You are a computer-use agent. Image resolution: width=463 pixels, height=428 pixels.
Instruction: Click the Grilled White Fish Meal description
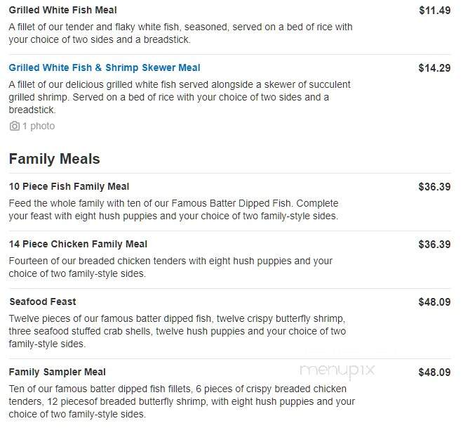click(x=180, y=33)
